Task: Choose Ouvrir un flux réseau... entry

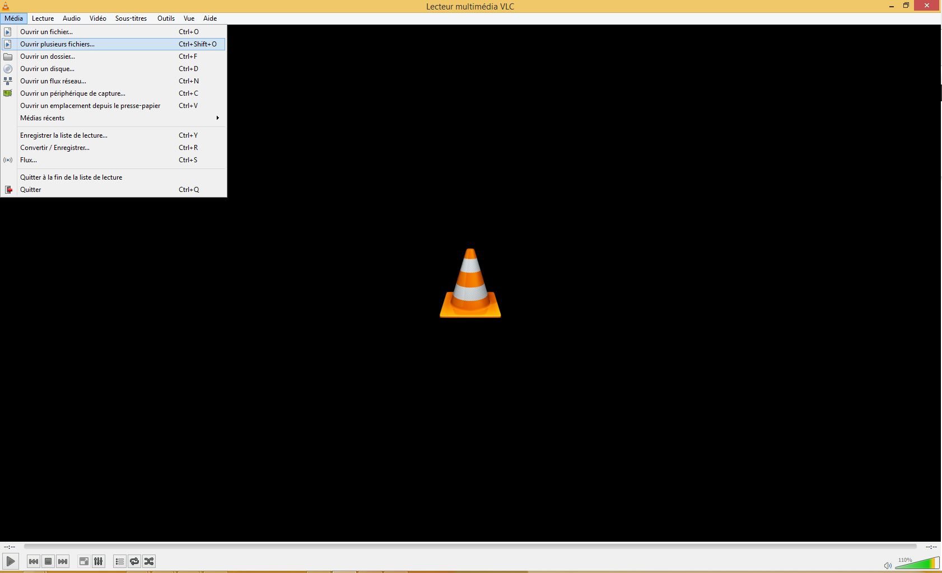Action: [114, 81]
